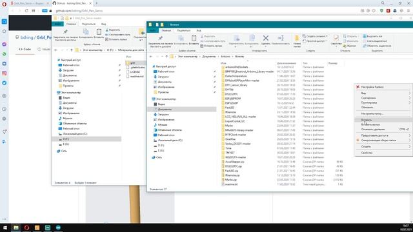Select the Marlin folder in file list

[x=227, y=126]
